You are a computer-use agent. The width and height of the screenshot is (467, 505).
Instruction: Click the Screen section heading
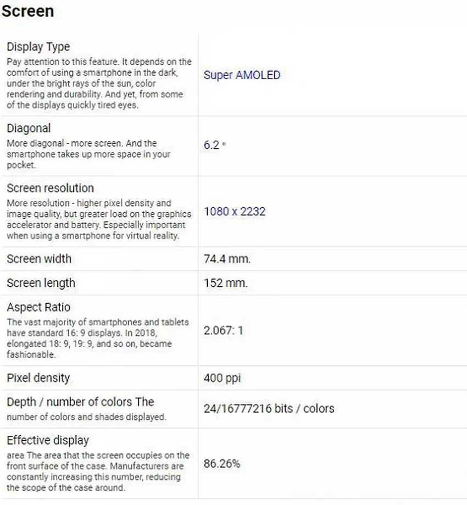click(x=27, y=12)
